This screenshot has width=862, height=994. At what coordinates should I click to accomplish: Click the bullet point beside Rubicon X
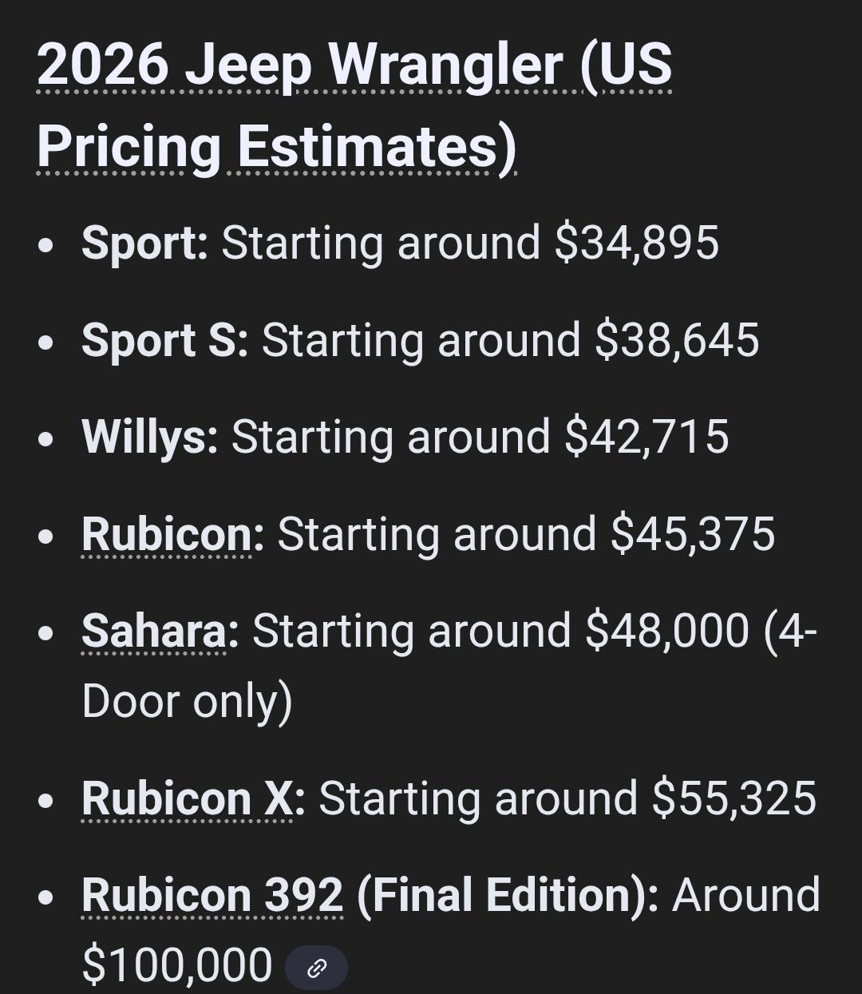tap(47, 800)
